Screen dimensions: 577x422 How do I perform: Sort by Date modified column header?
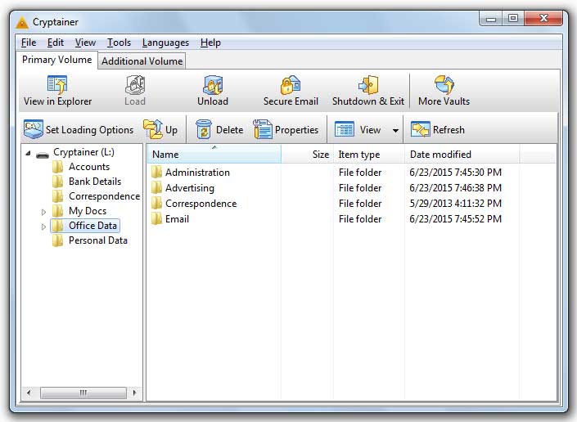tap(462, 155)
